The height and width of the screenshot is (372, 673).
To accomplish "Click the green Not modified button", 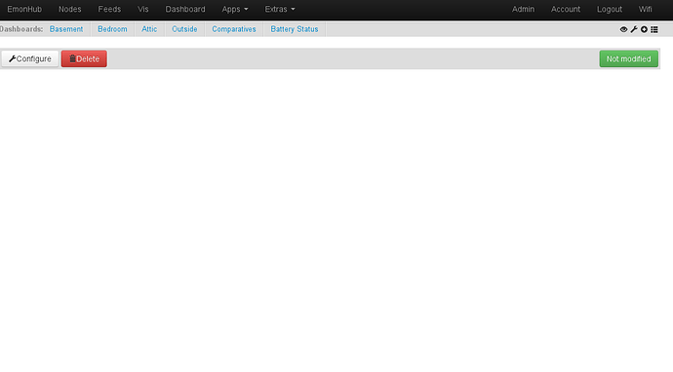I will 628,58.
